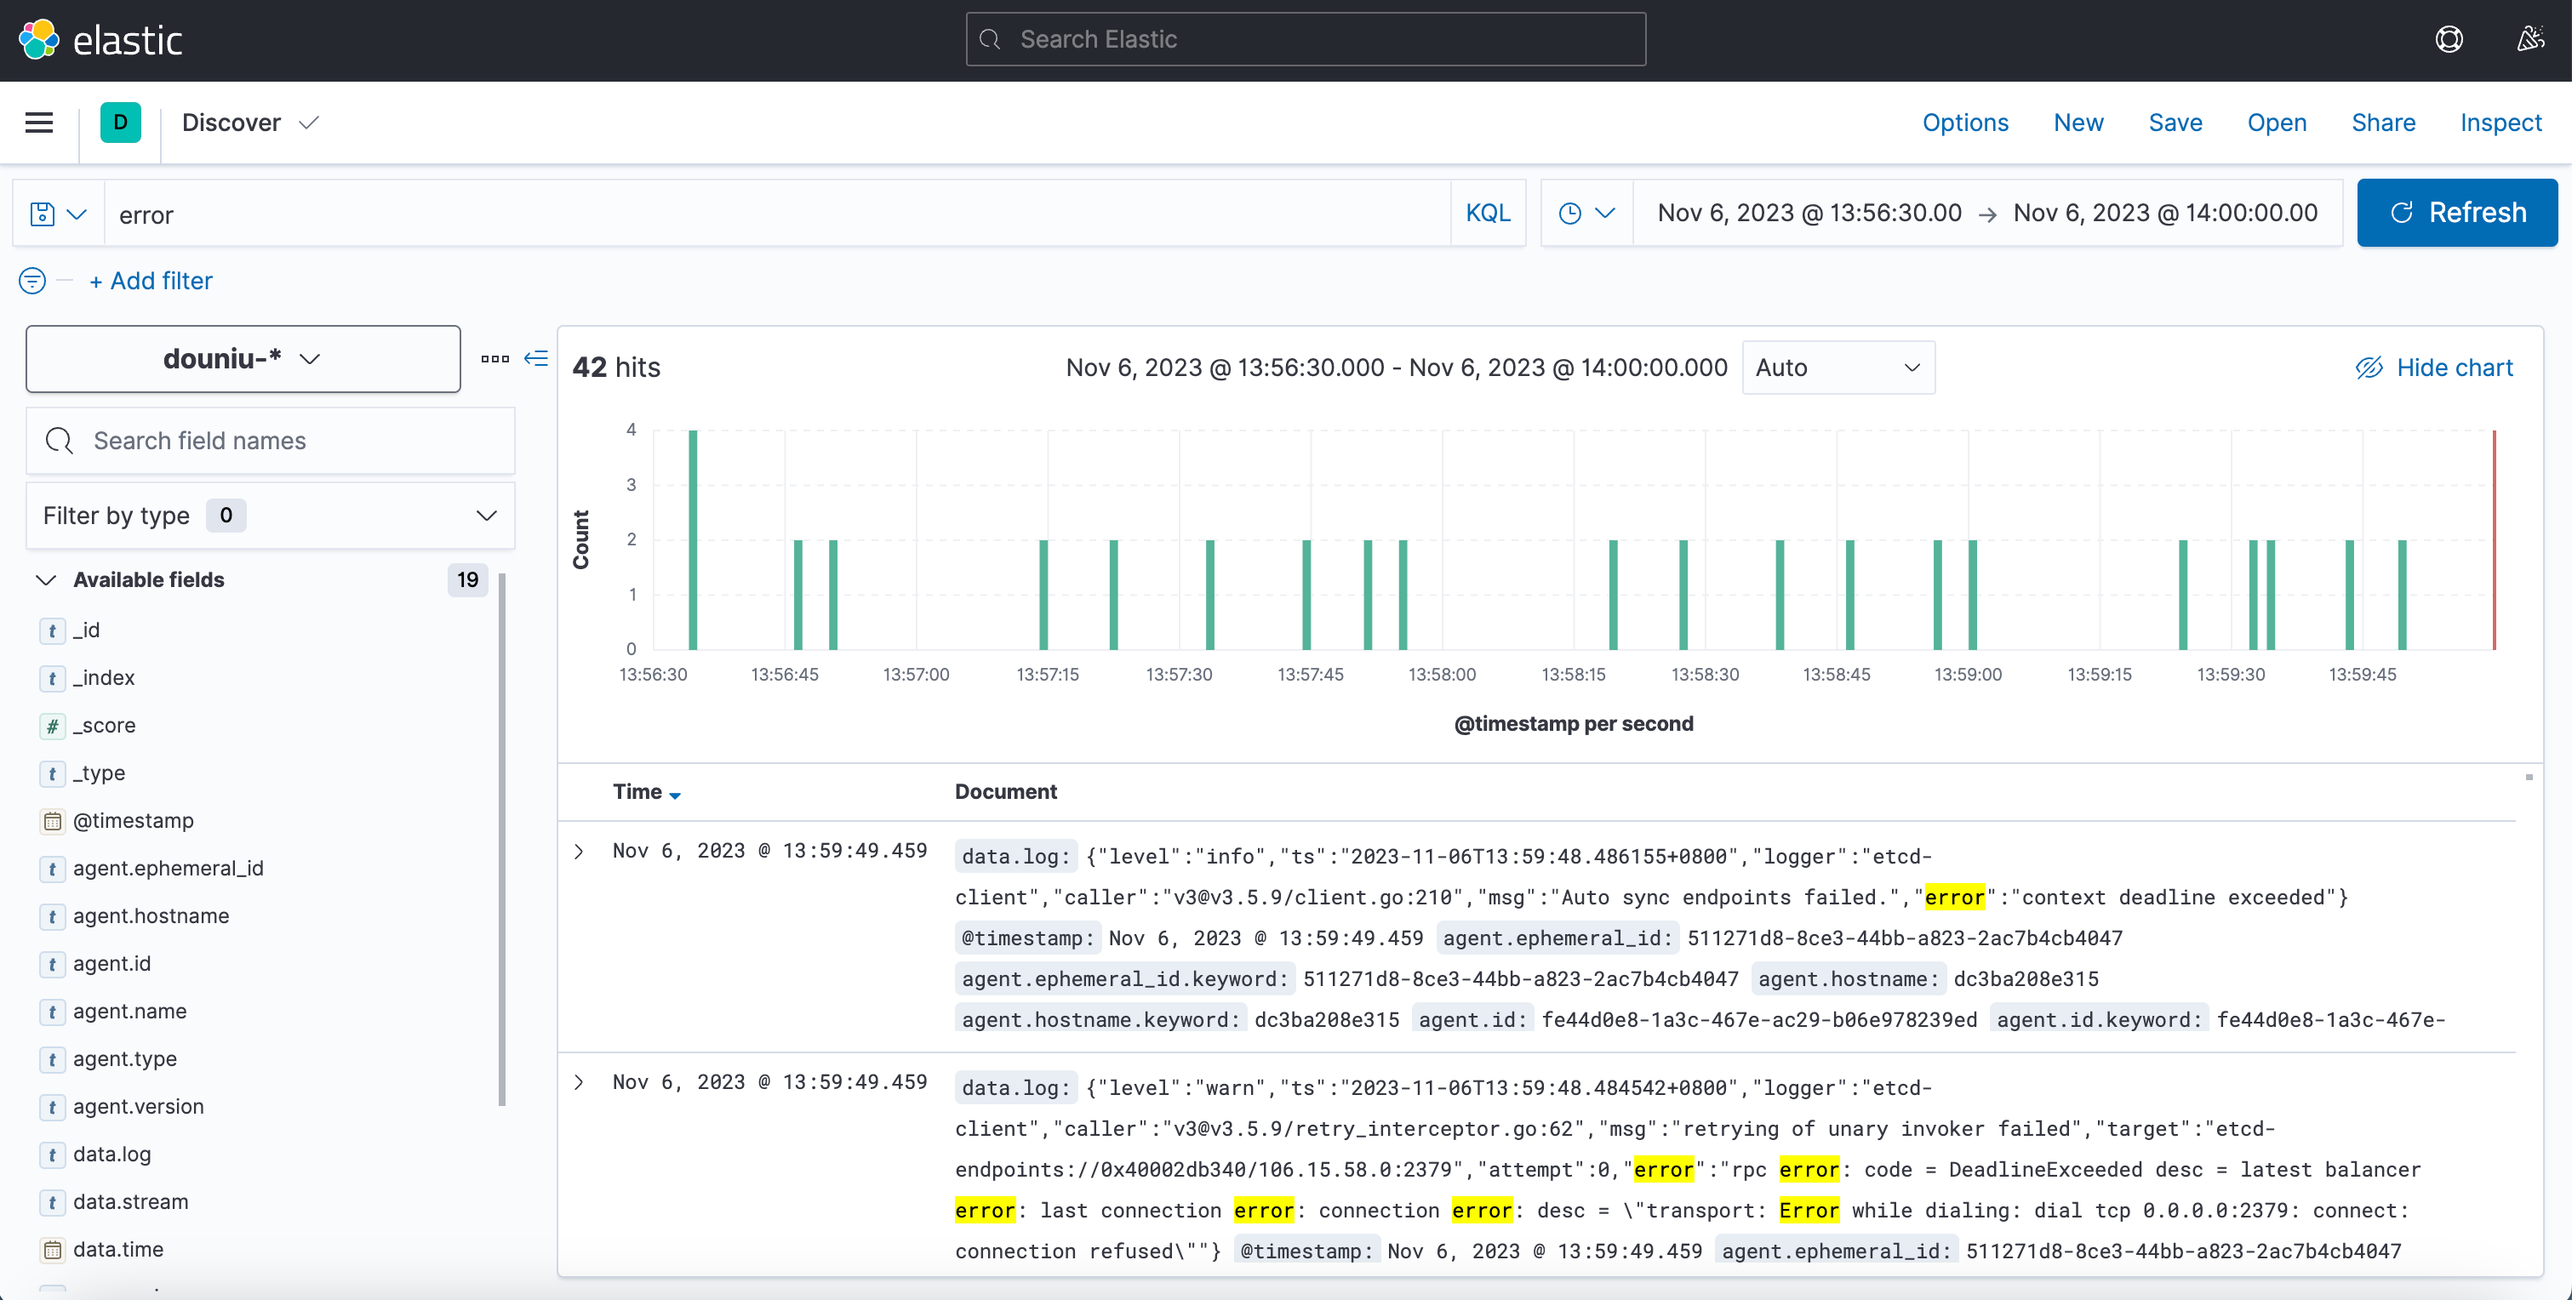Open the Options menu
This screenshot has height=1300, width=2572.
tap(1965, 123)
